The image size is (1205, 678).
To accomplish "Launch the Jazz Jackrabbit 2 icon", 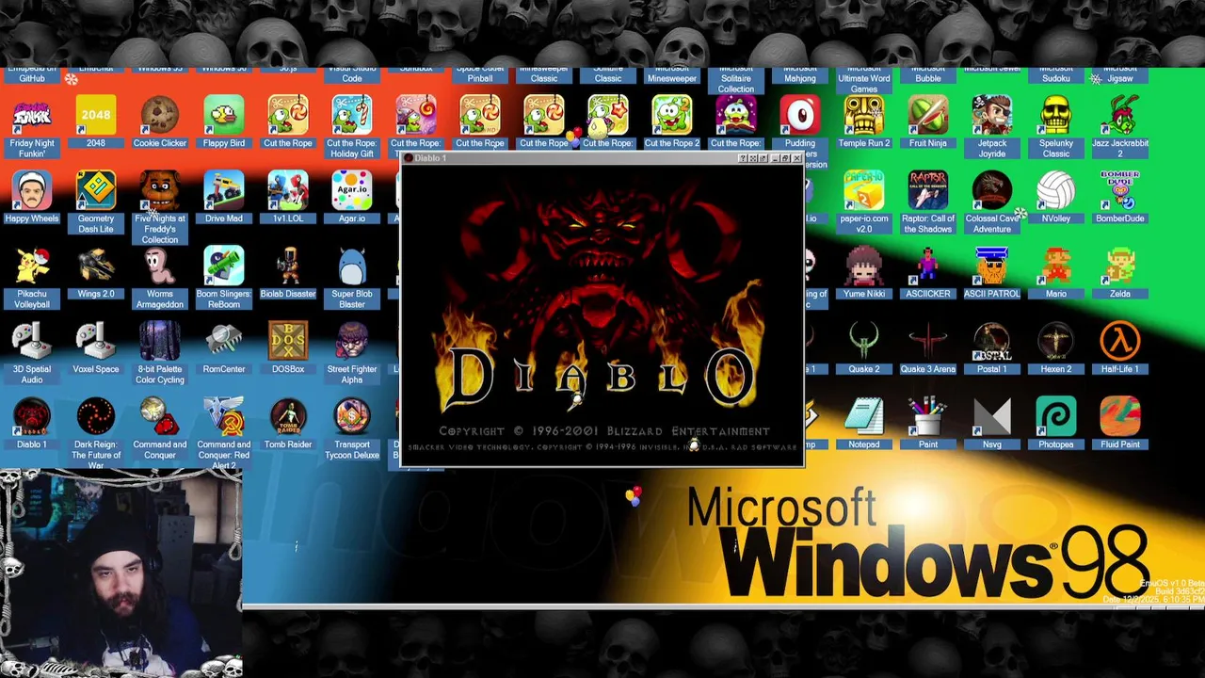I will (1120, 116).
